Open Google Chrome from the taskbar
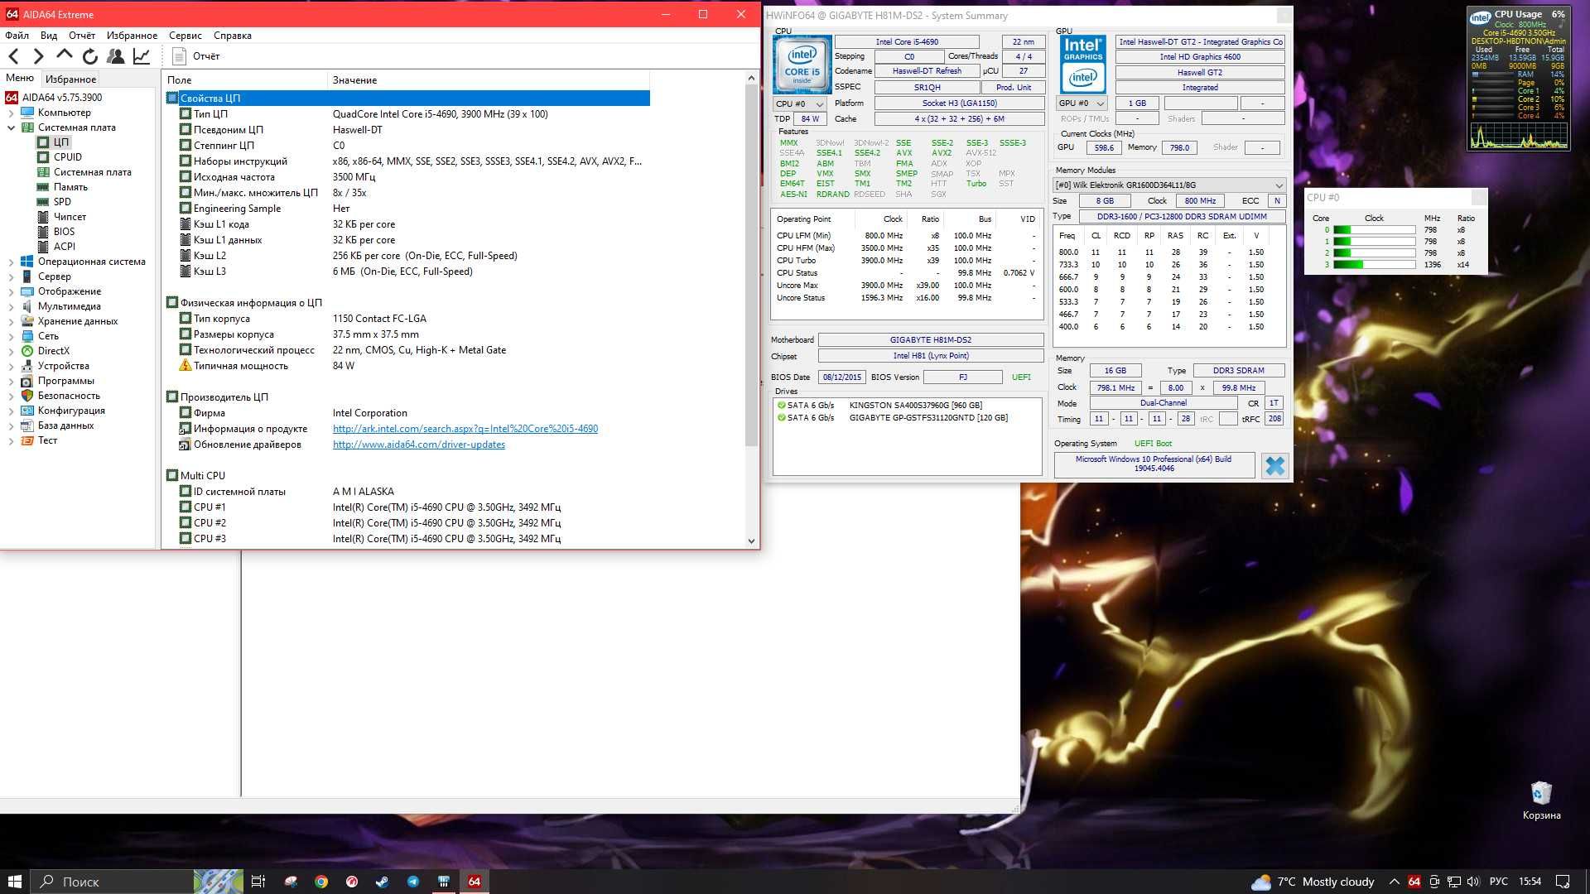The height and width of the screenshot is (894, 1590). (x=321, y=882)
